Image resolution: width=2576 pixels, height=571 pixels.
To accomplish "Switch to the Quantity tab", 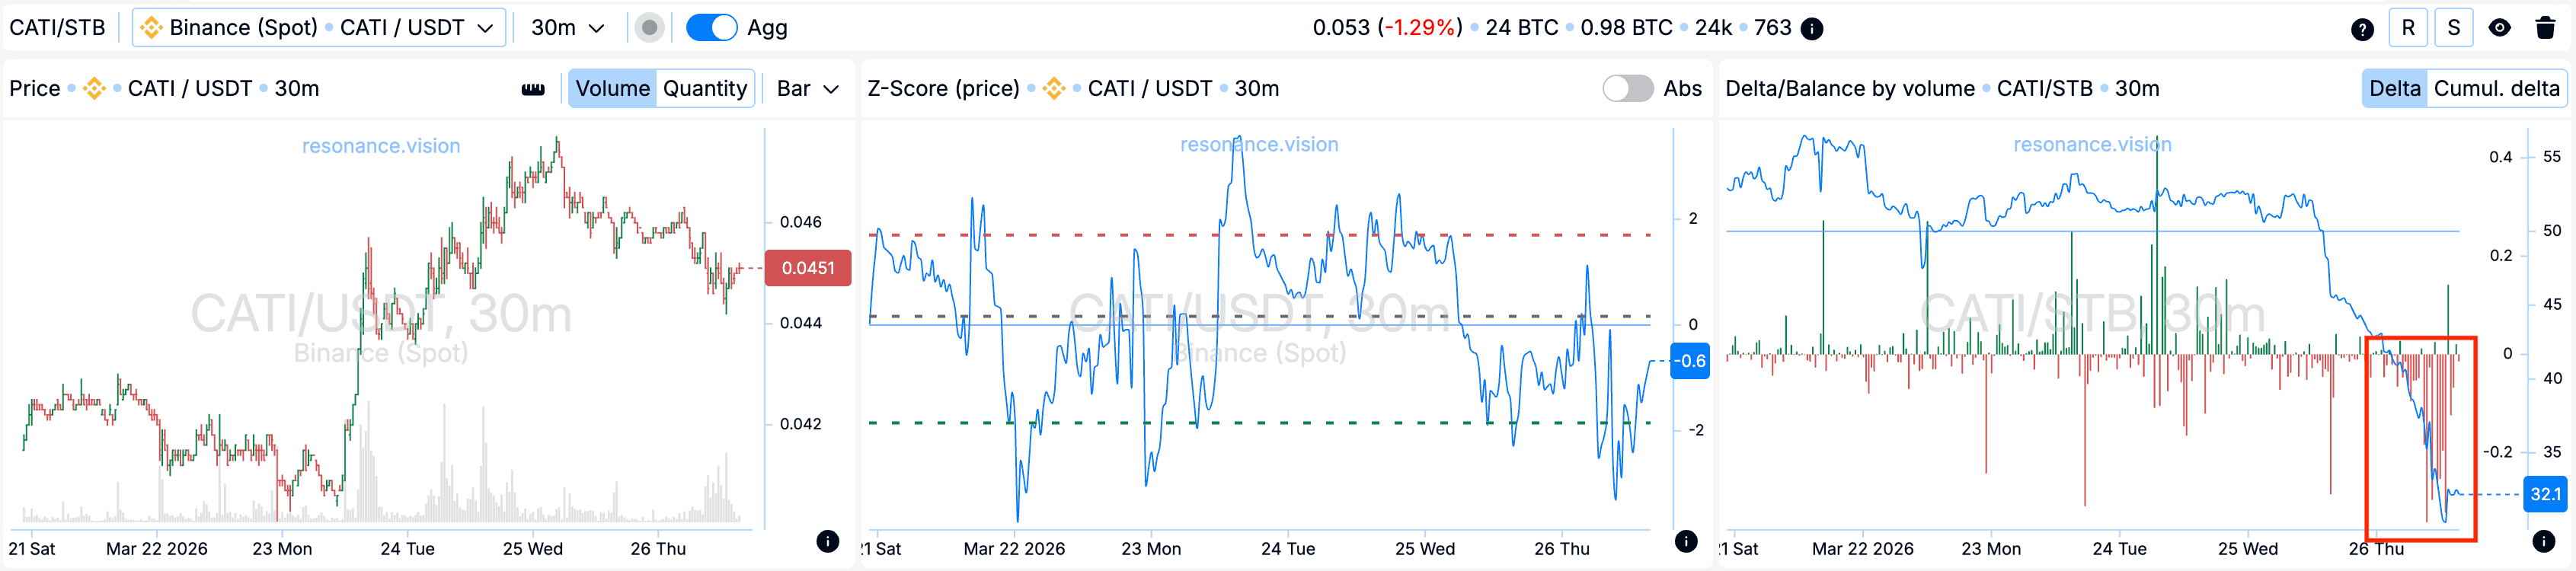I will coord(704,89).
